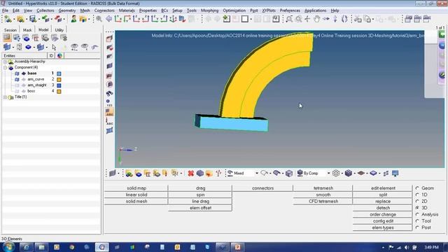Image resolution: width=448 pixels, height=252 pixels.
Task: Collapse the Component (4) tree node
Action: 5,68
